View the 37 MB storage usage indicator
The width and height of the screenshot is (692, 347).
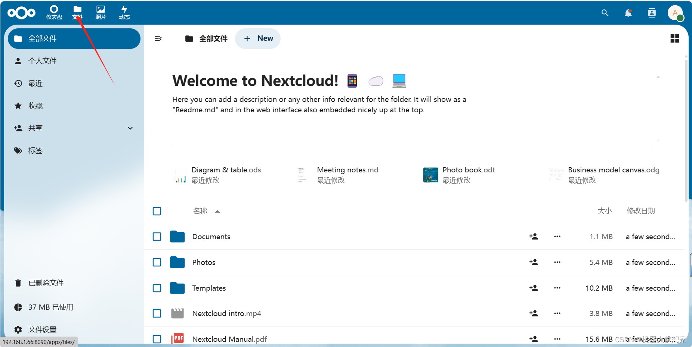pyautogui.click(x=50, y=307)
